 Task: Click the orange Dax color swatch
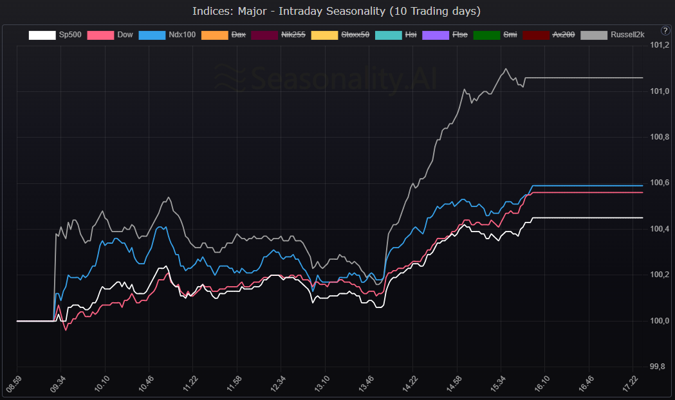(x=214, y=35)
